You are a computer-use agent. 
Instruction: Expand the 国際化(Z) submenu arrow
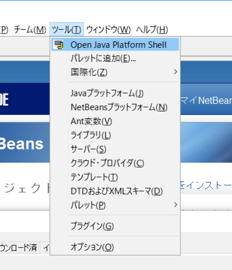(x=176, y=72)
